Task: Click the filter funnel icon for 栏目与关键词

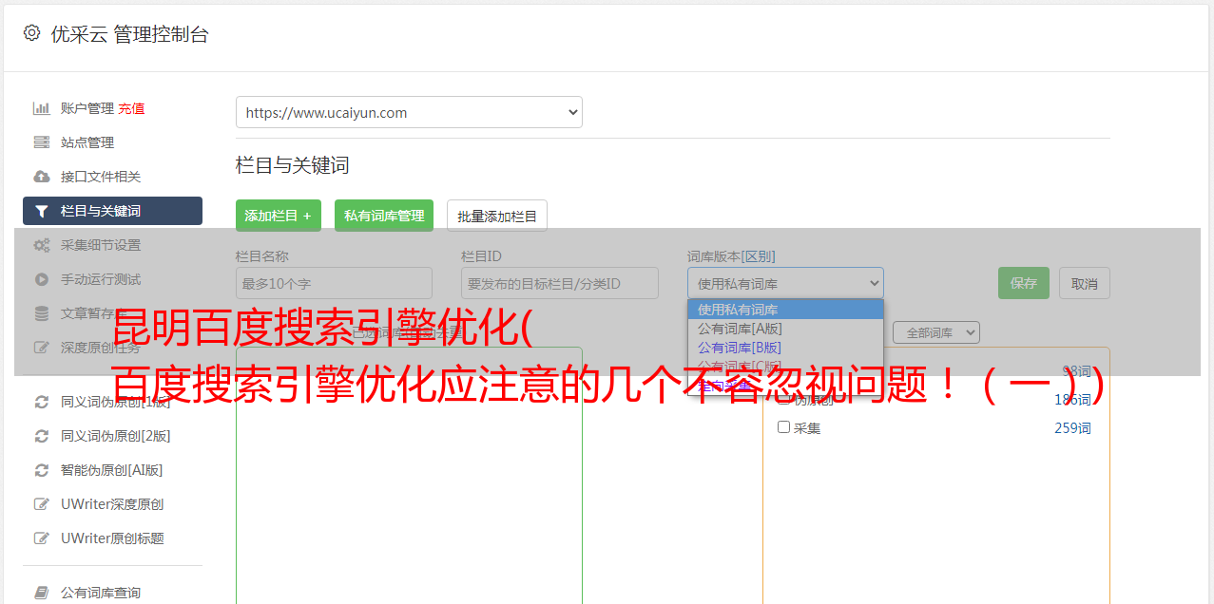Action: 42,211
